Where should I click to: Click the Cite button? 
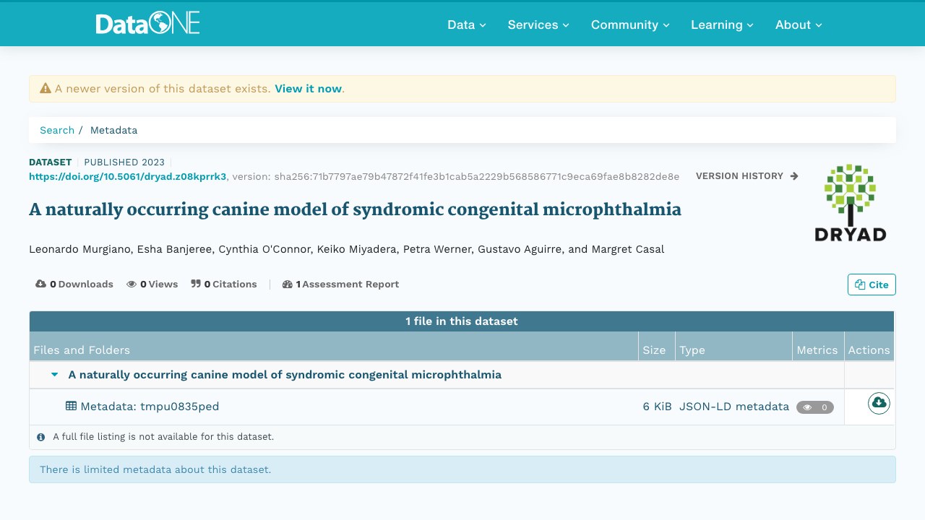pos(872,285)
